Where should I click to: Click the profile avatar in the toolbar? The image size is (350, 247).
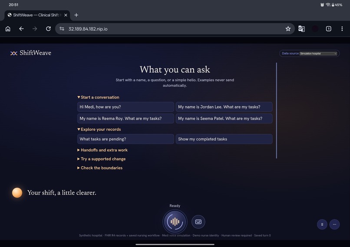(315, 29)
